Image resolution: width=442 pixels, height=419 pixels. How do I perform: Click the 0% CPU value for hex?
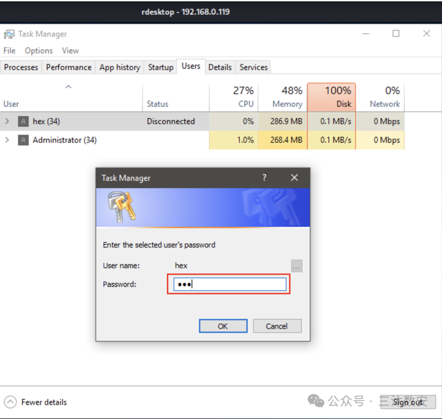(248, 121)
